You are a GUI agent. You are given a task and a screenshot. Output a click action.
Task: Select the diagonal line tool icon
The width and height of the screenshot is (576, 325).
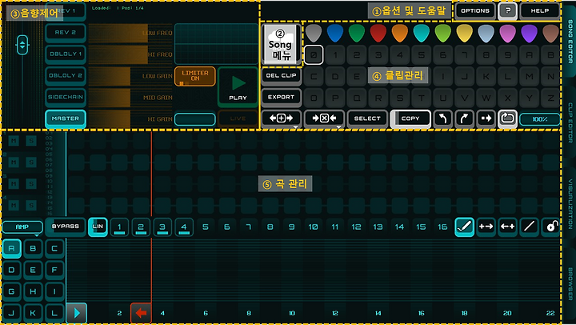[529, 227]
